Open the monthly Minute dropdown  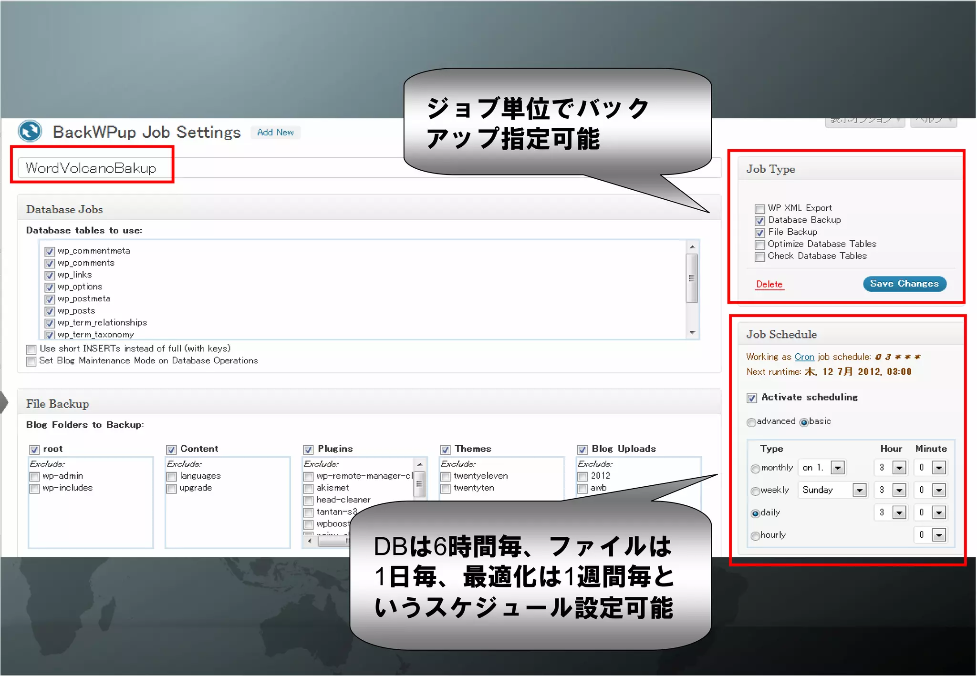930,467
